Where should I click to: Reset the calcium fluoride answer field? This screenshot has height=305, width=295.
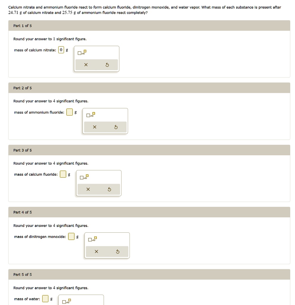click(109, 189)
